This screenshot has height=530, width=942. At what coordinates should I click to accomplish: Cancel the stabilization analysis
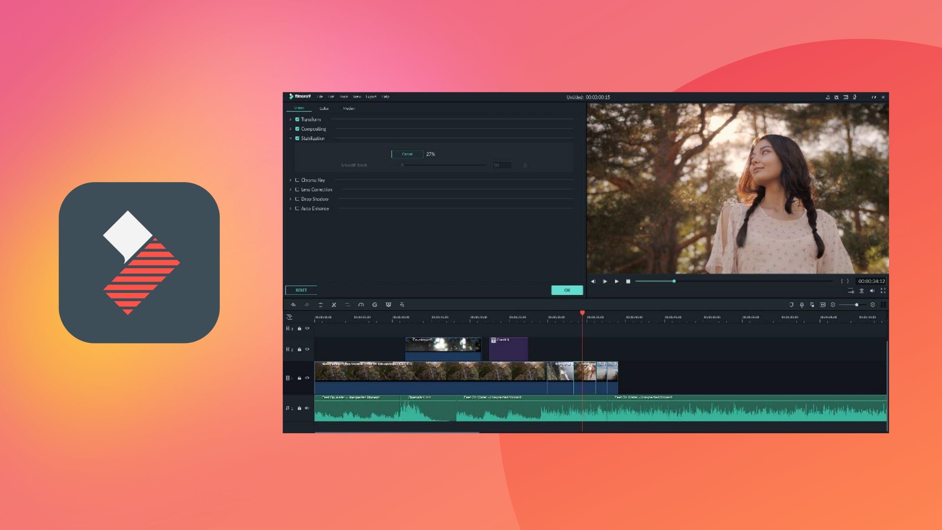coord(407,154)
